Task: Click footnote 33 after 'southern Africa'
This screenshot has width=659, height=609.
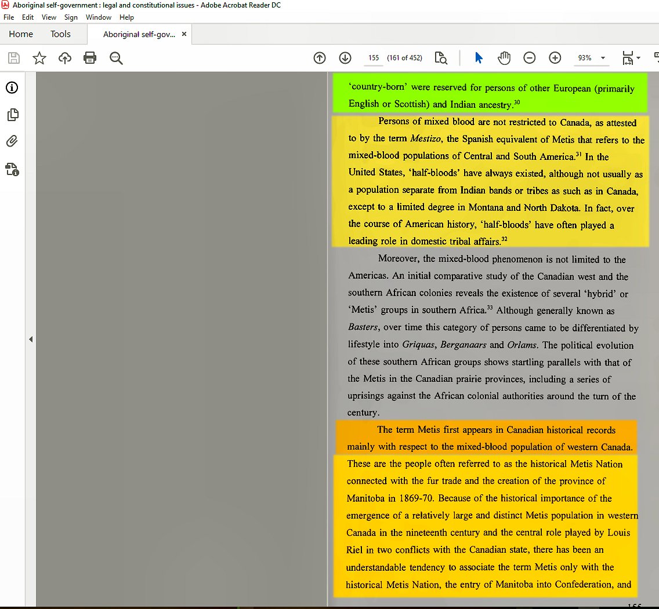Action: tap(490, 308)
